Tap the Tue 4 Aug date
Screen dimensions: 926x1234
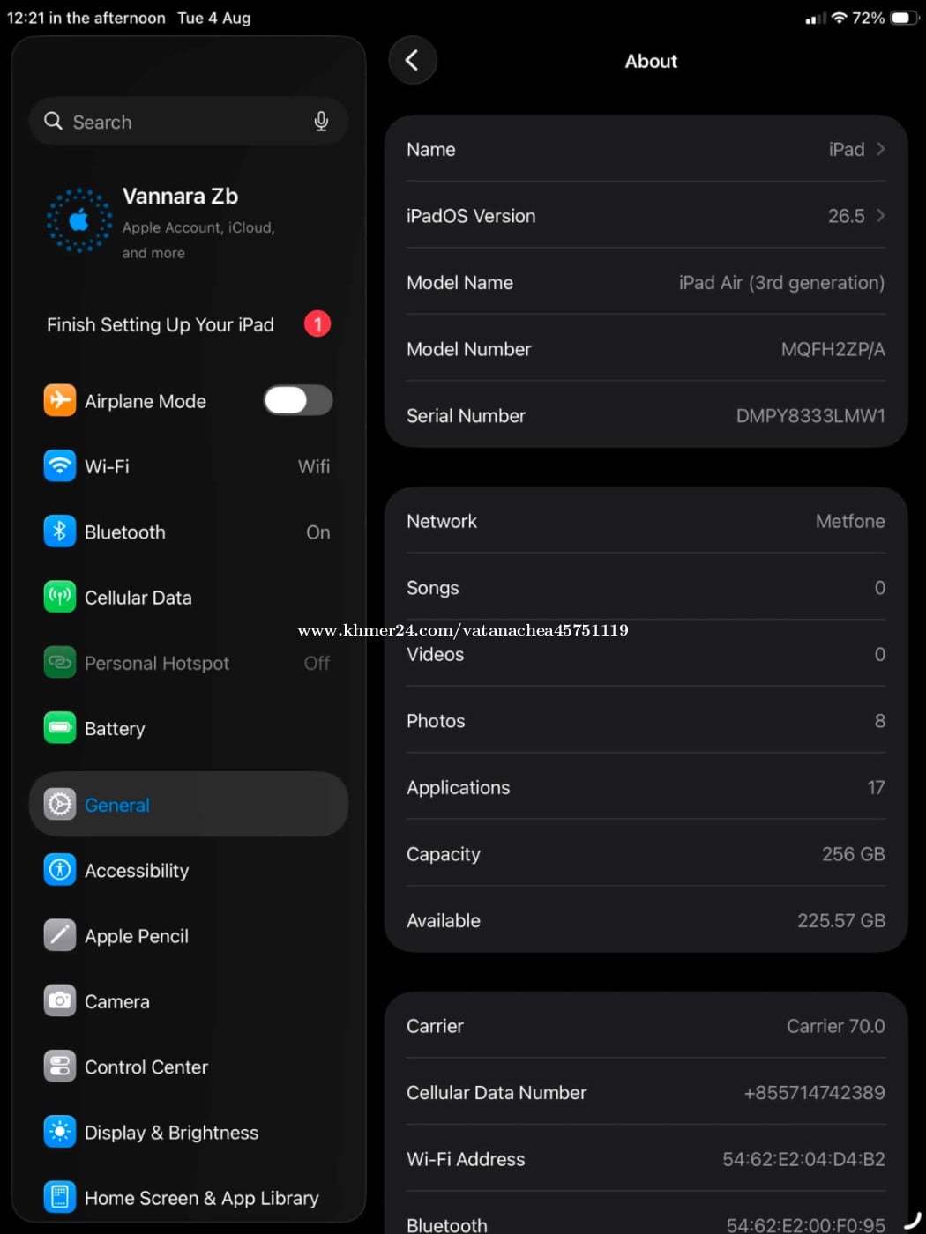tap(214, 18)
